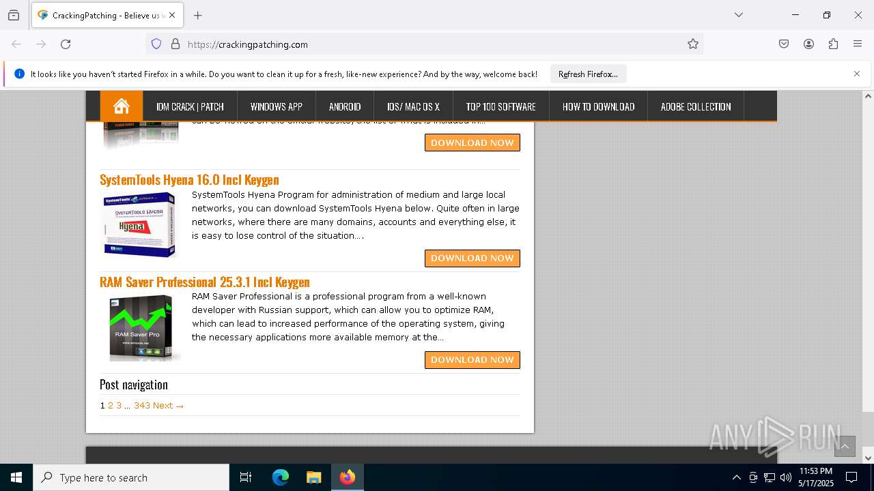874x491 pixels.
Task: Click the CrackingPatching browser tab
Action: 107,15
